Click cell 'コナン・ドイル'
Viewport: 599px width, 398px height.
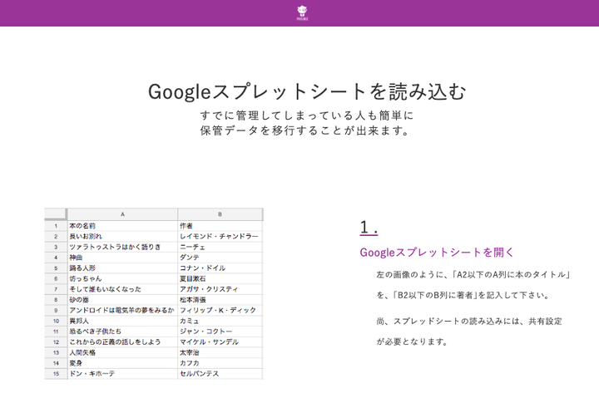click(x=220, y=268)
